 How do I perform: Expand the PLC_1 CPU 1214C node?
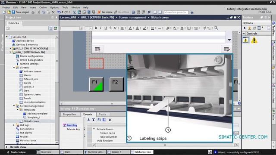[10, 48]
